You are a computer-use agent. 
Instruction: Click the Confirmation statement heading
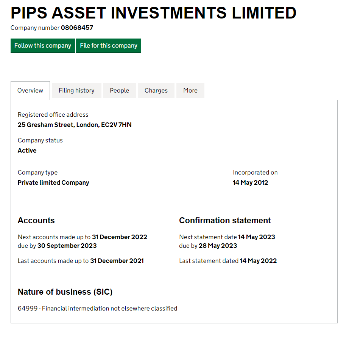tap(225, 221)
